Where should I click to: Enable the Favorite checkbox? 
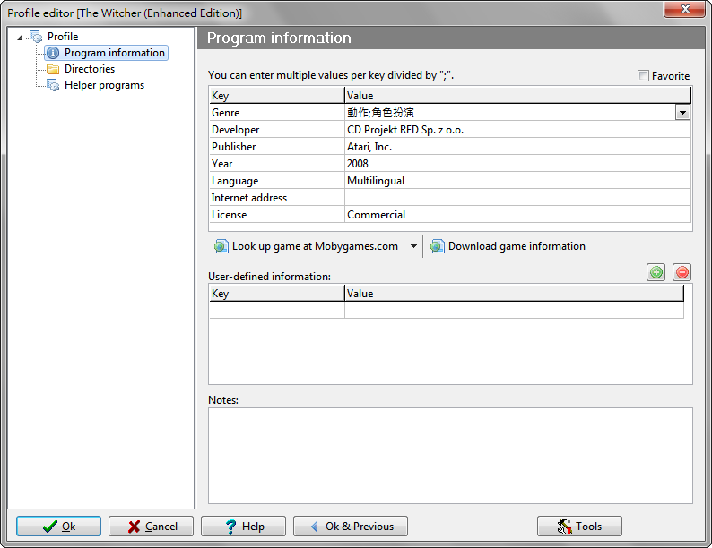coord(643,76)
